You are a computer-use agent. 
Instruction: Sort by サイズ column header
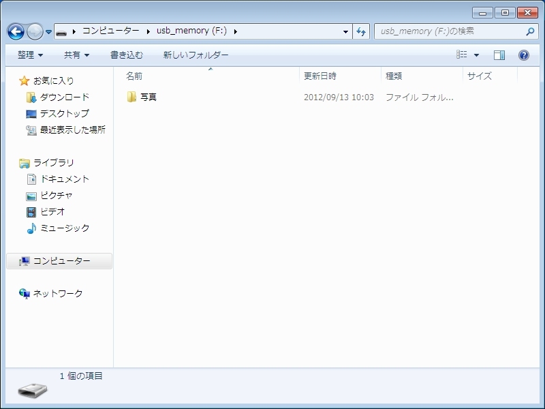click(x=480, y=76)
